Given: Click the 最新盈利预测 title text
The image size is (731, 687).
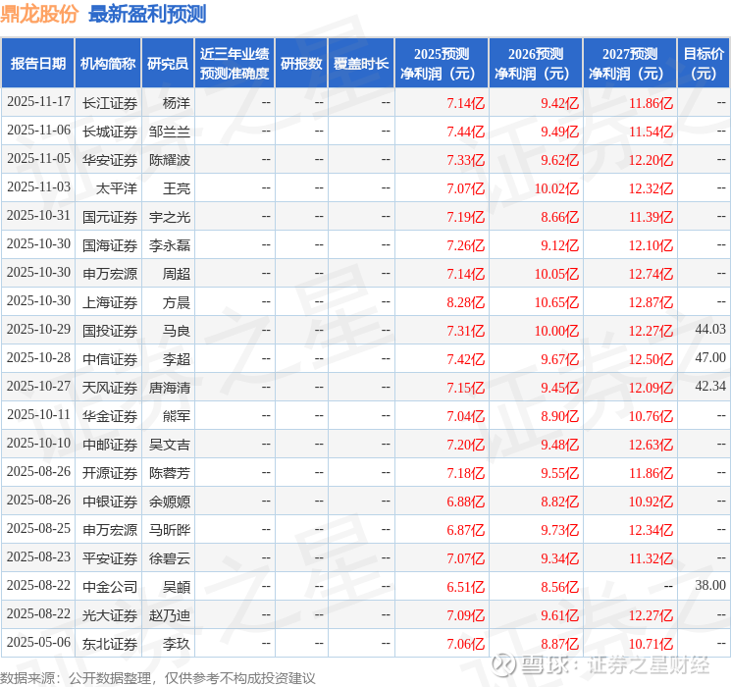Looking at the screenshot, I should [147, 14].
